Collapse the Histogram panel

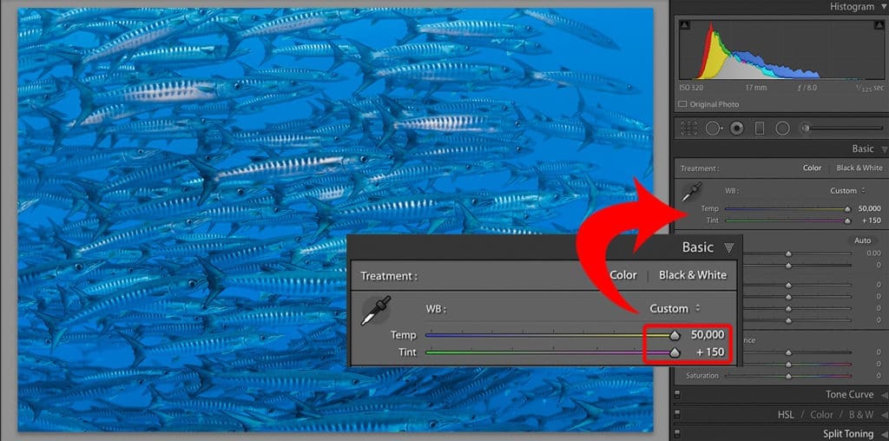(x=884, y=7)
